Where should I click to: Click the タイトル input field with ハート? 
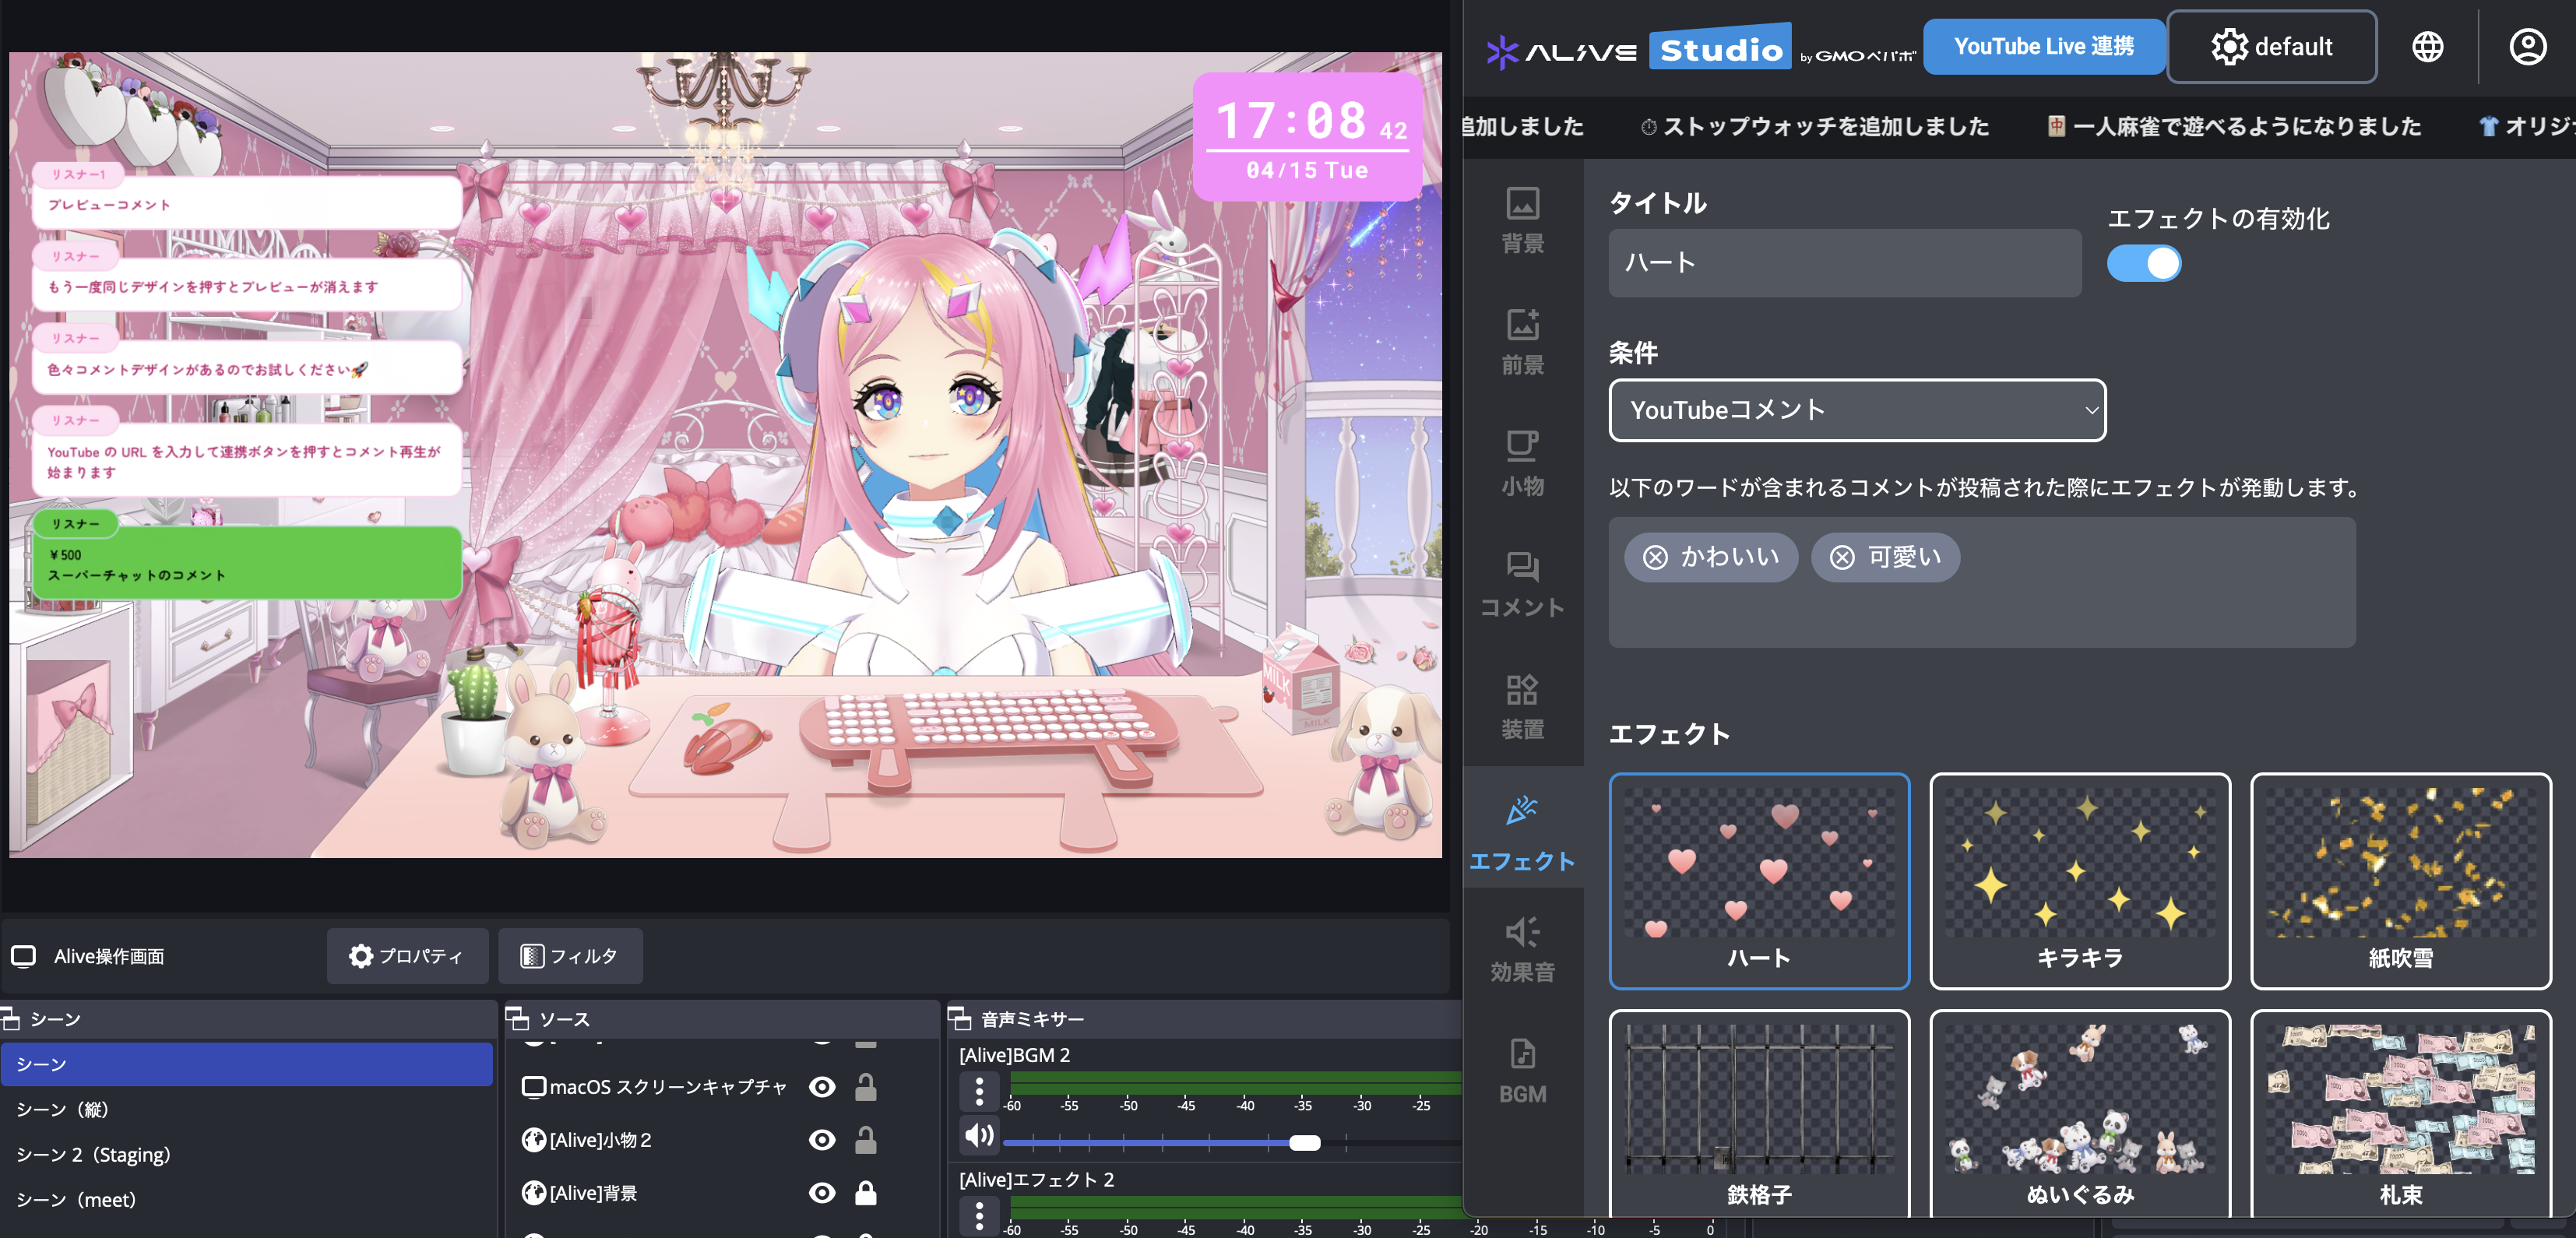(x=1844, y=263)
